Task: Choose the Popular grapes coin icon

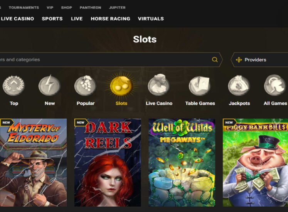Action: (x=86, y=86)
